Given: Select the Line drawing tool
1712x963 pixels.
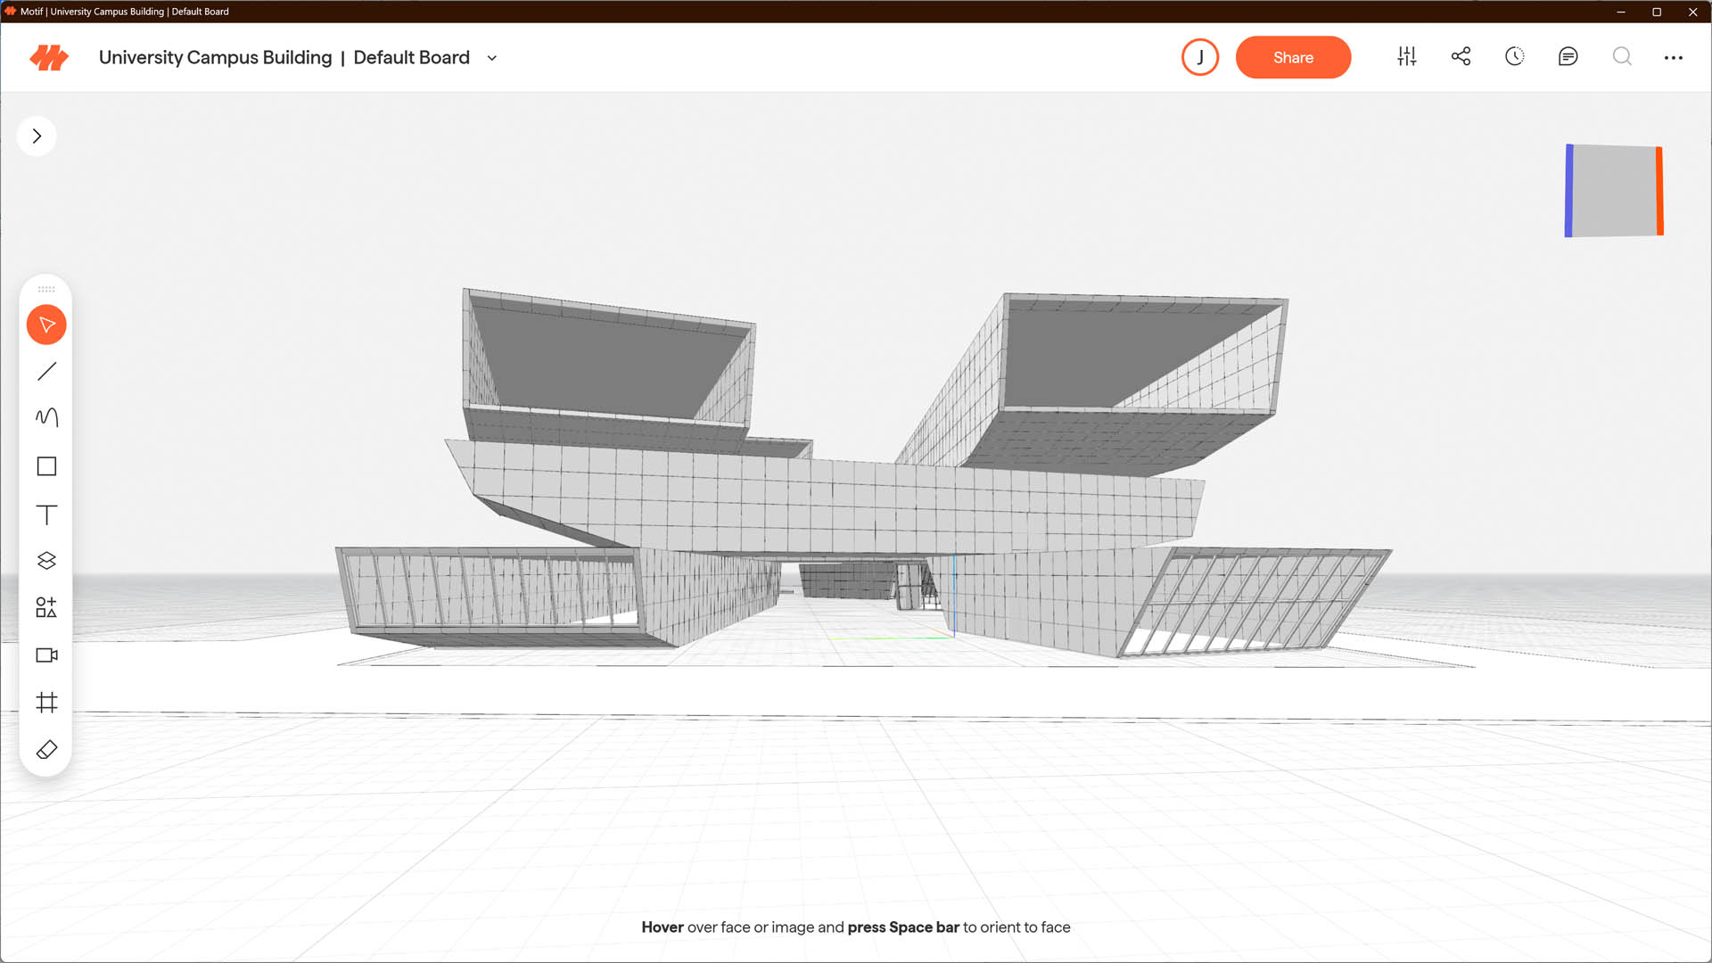Looking at the screenshot, I should click(x=46, y=372).
